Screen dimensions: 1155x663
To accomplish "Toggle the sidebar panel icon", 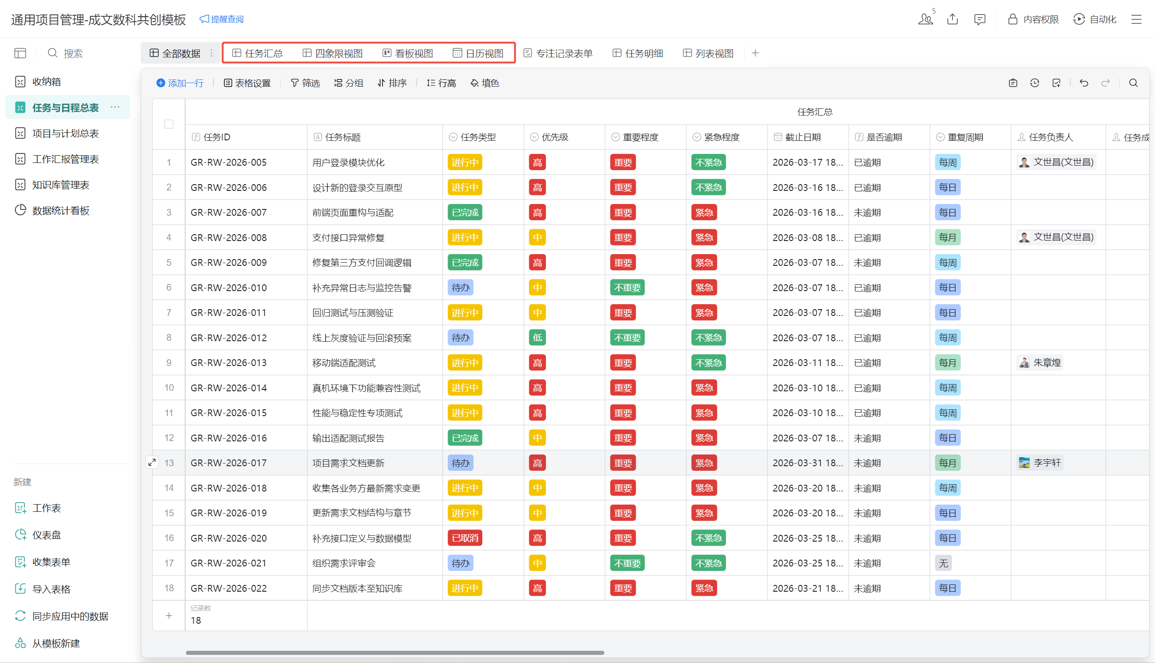I will [20, 53].
